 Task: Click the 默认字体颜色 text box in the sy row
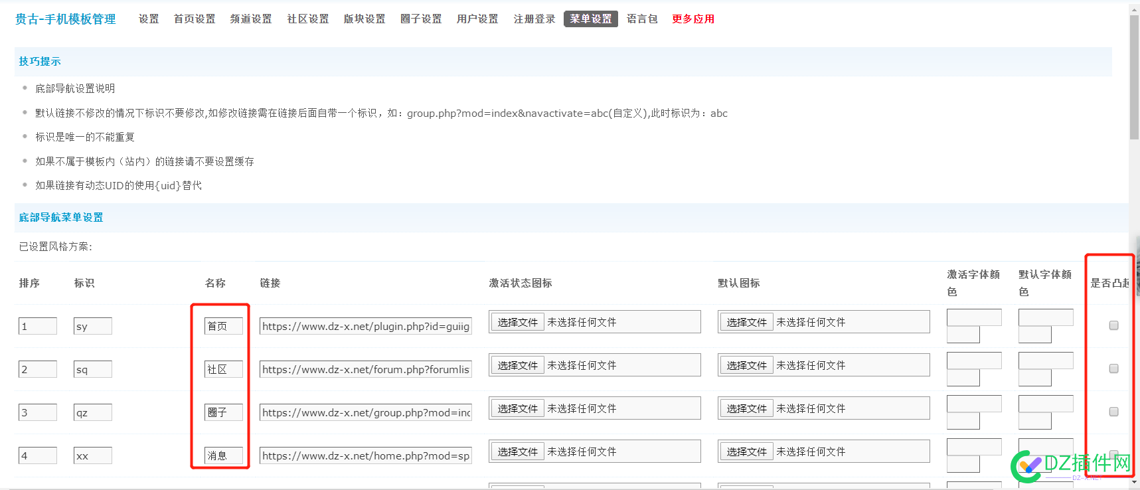[1046, 317]
